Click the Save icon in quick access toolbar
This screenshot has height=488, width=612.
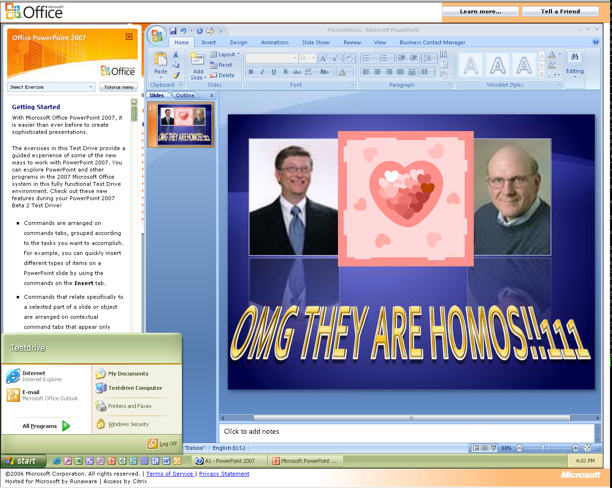pyautogui.click(x=173, y=31)
